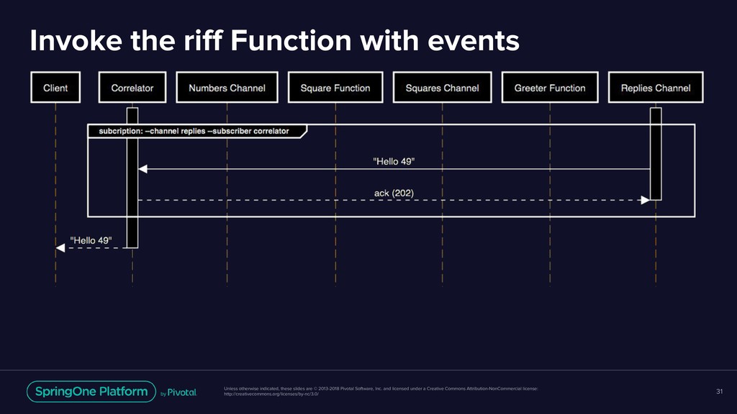Select the "Hello 49" label near the Client lifeline

[91, 240]
